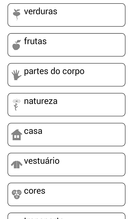Click the 'vestuário' text label
The image size is (133, 219).
pyautogui.click(x=42, y=161)
